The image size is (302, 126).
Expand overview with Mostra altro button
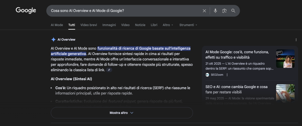pos(122,113)
